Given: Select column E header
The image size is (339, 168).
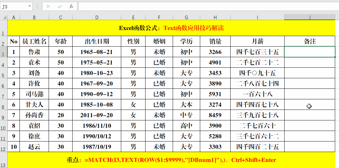Looking at the screenshot, I should 133,17.
